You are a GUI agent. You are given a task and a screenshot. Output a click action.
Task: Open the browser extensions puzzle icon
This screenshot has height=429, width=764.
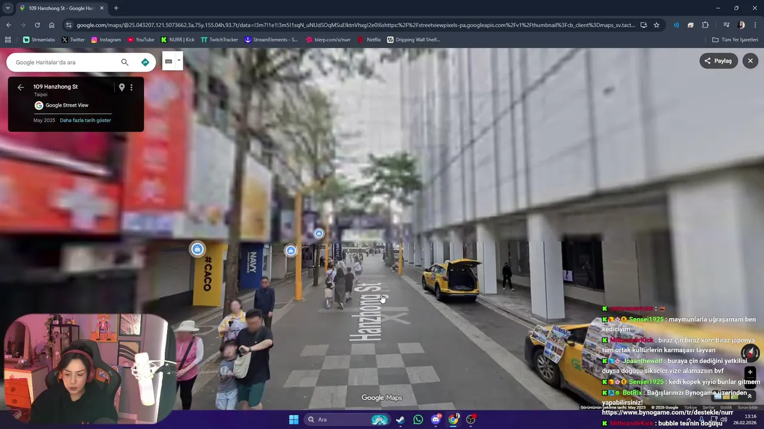pyautogui.click(x=706, y=25)
